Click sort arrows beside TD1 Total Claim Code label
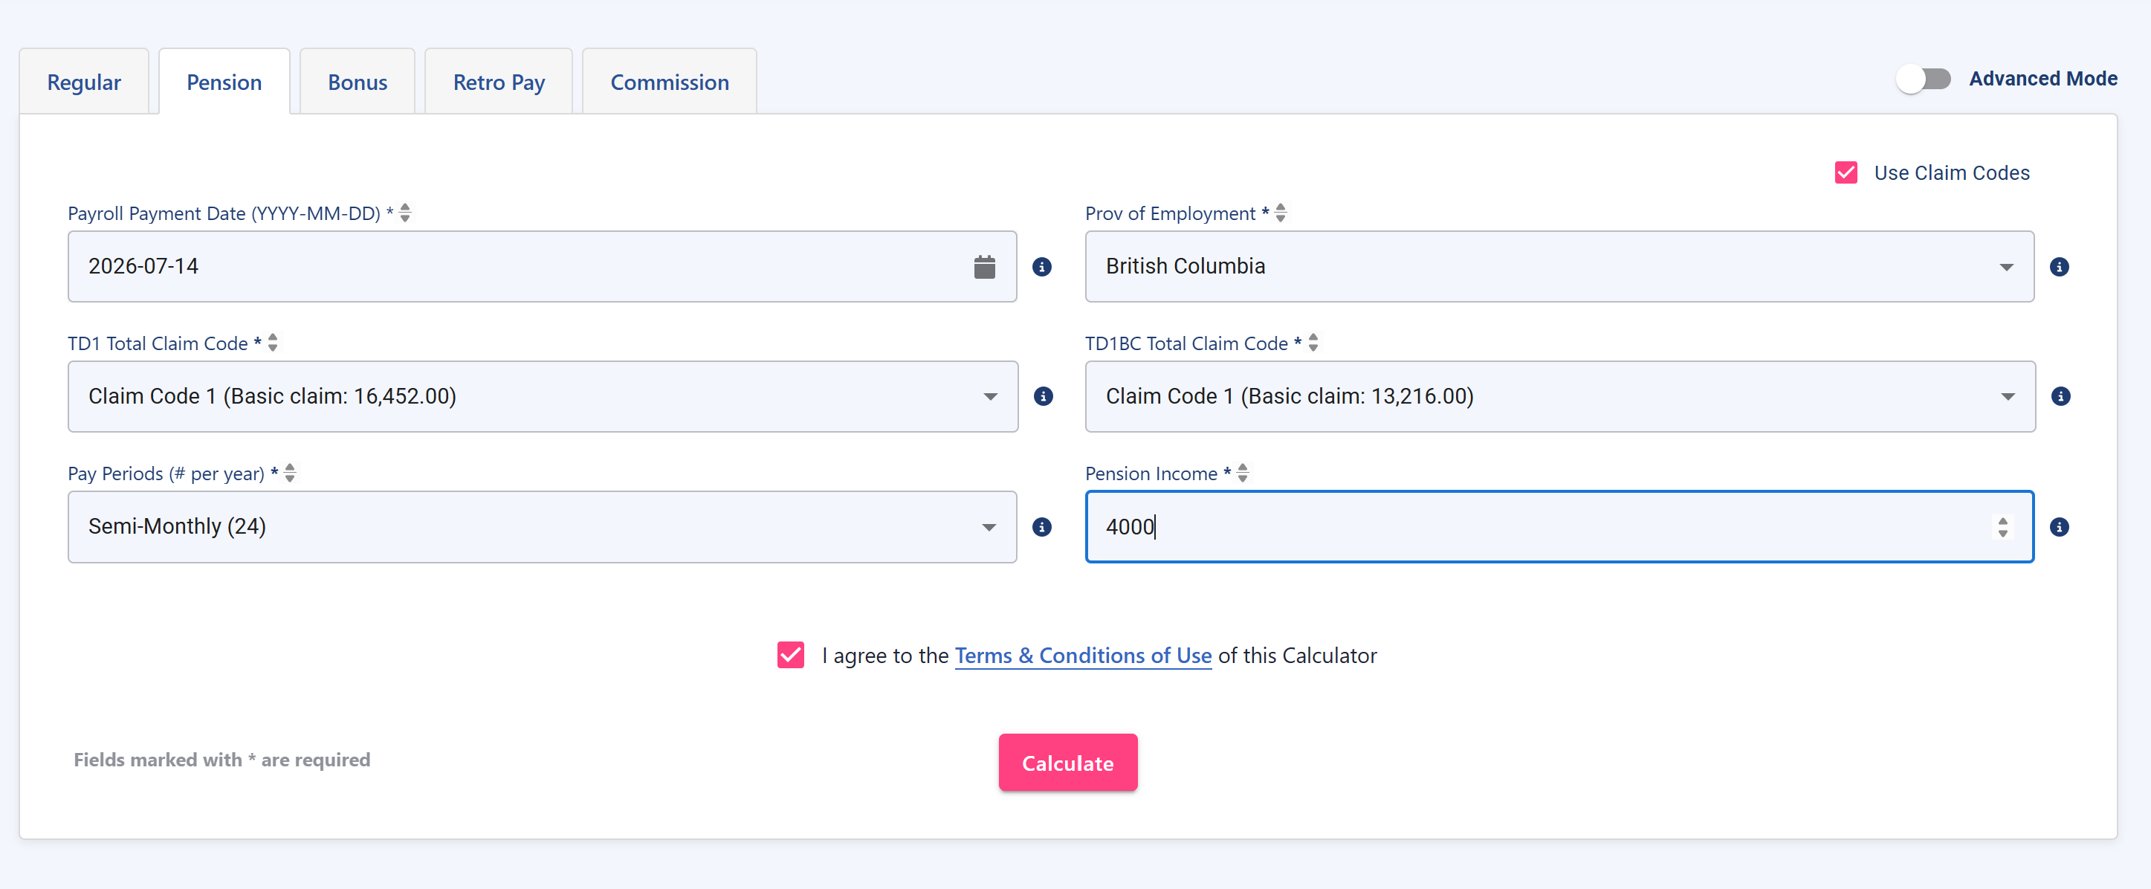This screenshot has width=2151, height=889. (x=272, y=342)
